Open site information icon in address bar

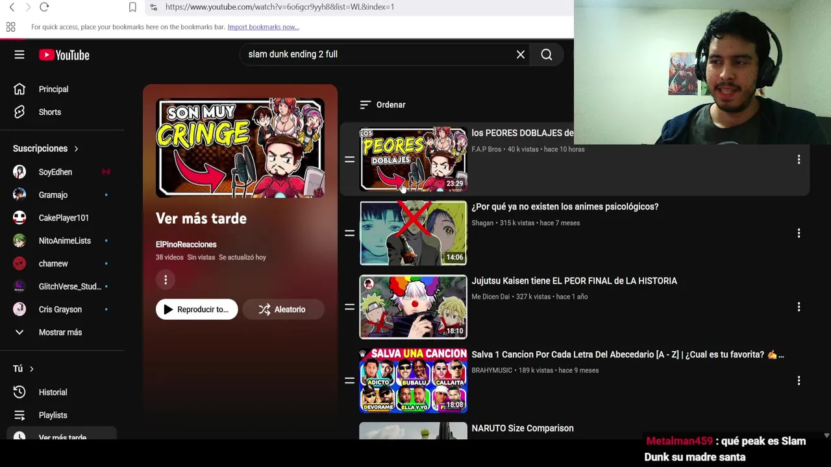click(x=153, y=7)
